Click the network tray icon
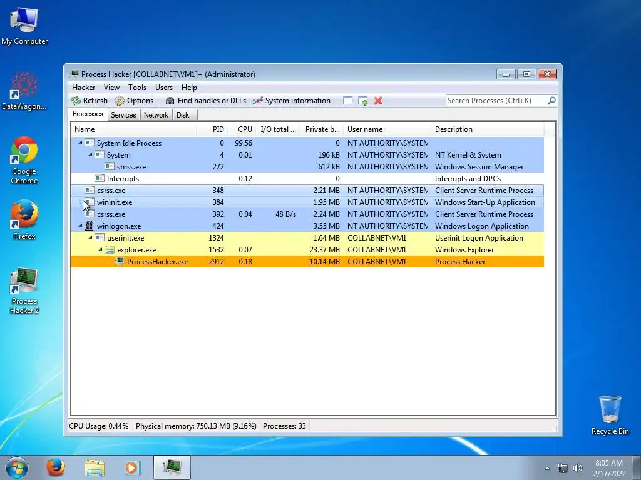The image size is (641, 480). coord(563,468)
